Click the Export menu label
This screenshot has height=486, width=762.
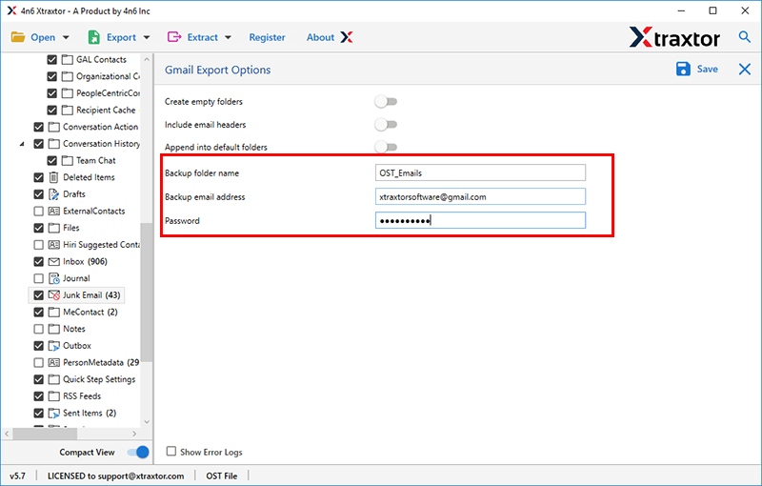tap(122, 37)
